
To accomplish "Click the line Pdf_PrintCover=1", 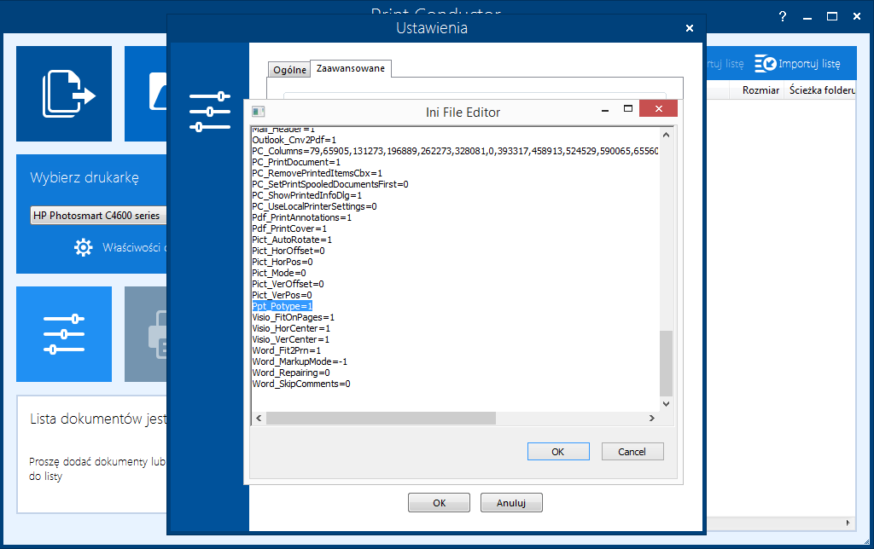I will pyautogui.click(x=289, y=228).
